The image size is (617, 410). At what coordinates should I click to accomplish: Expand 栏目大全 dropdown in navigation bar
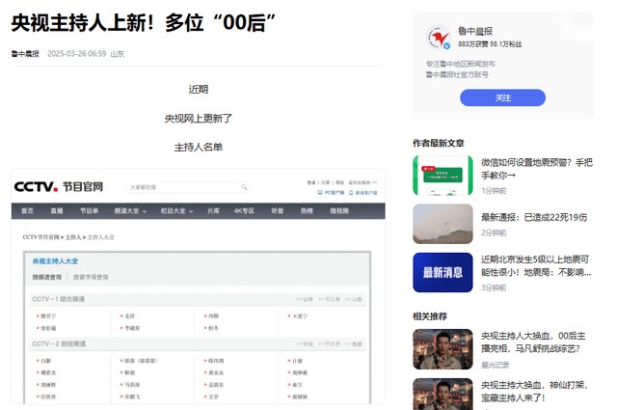176,211
